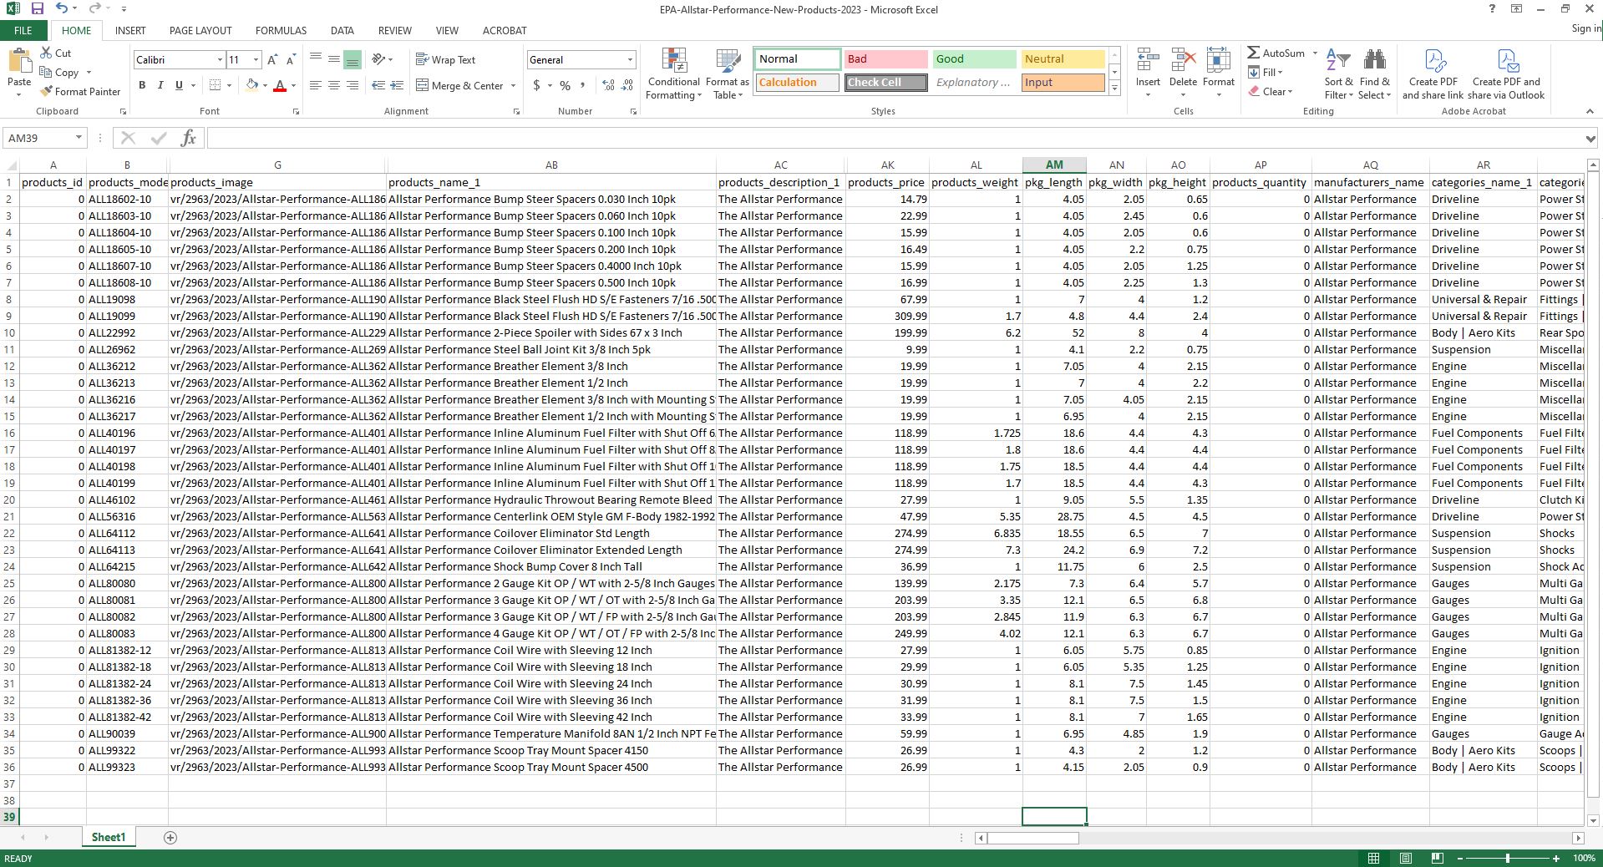Increase indent of cell contents
The height and width of the screenshot is (867, 1603).
(397, 85)
